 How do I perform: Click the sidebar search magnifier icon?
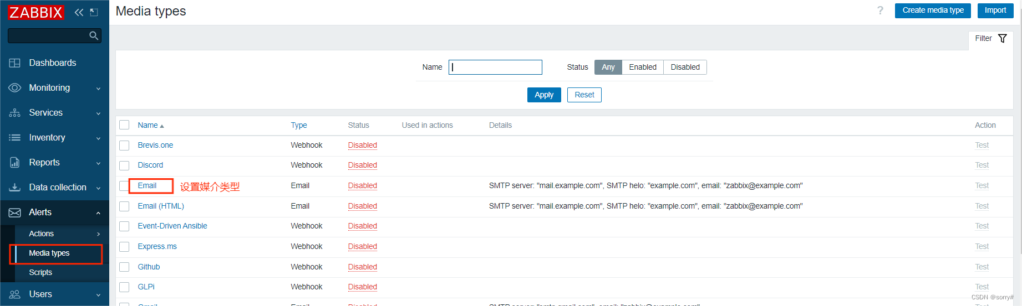(x=94, y=36)
